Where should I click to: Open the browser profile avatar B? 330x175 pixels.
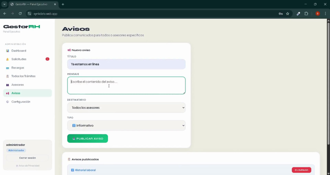(317, 14)
